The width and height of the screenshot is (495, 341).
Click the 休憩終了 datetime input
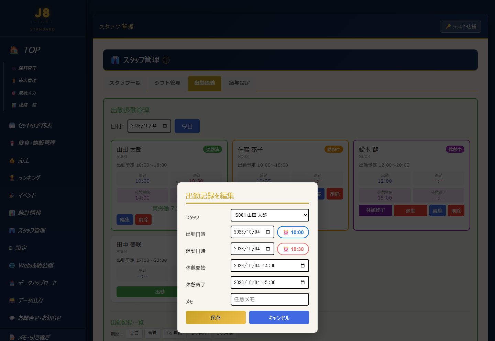270,283
